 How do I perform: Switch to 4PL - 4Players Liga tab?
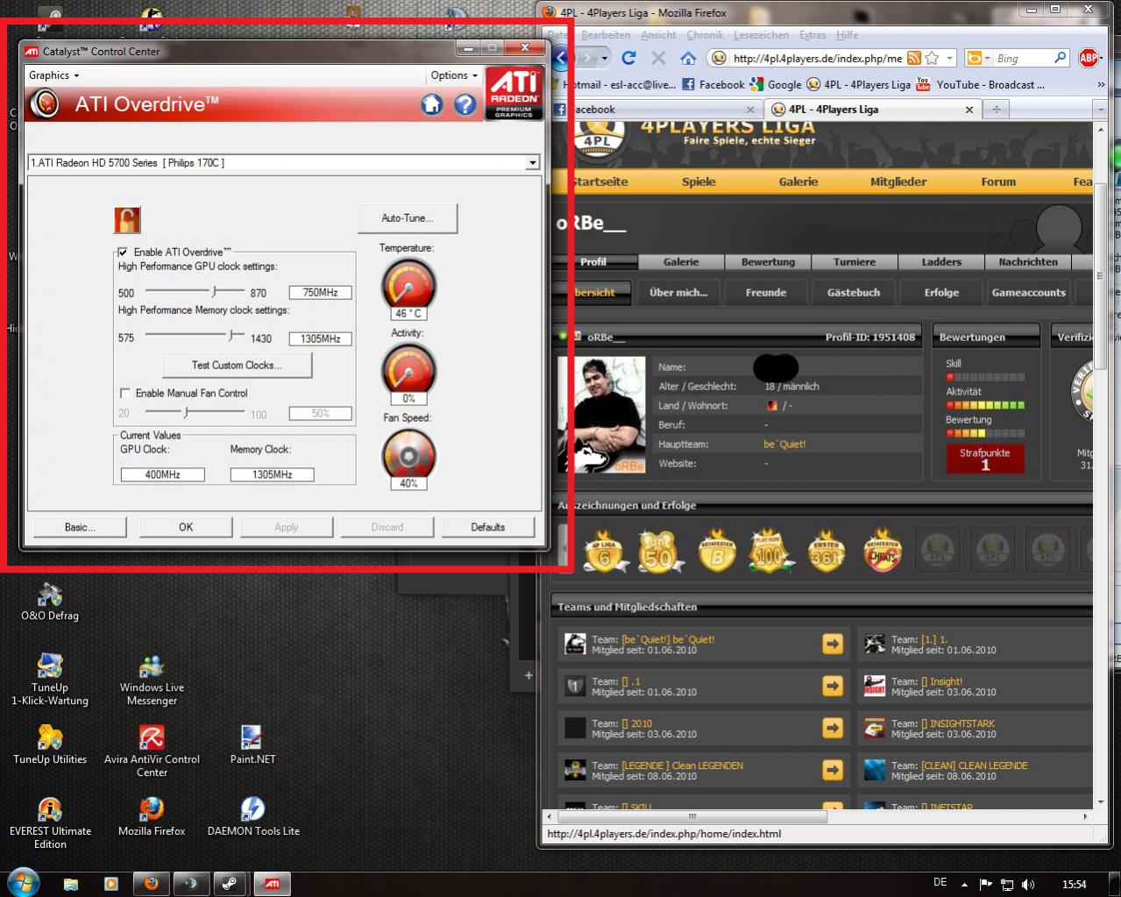(872, 110)
